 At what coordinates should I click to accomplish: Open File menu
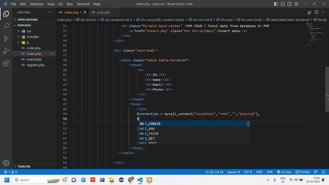coord(13,4)
